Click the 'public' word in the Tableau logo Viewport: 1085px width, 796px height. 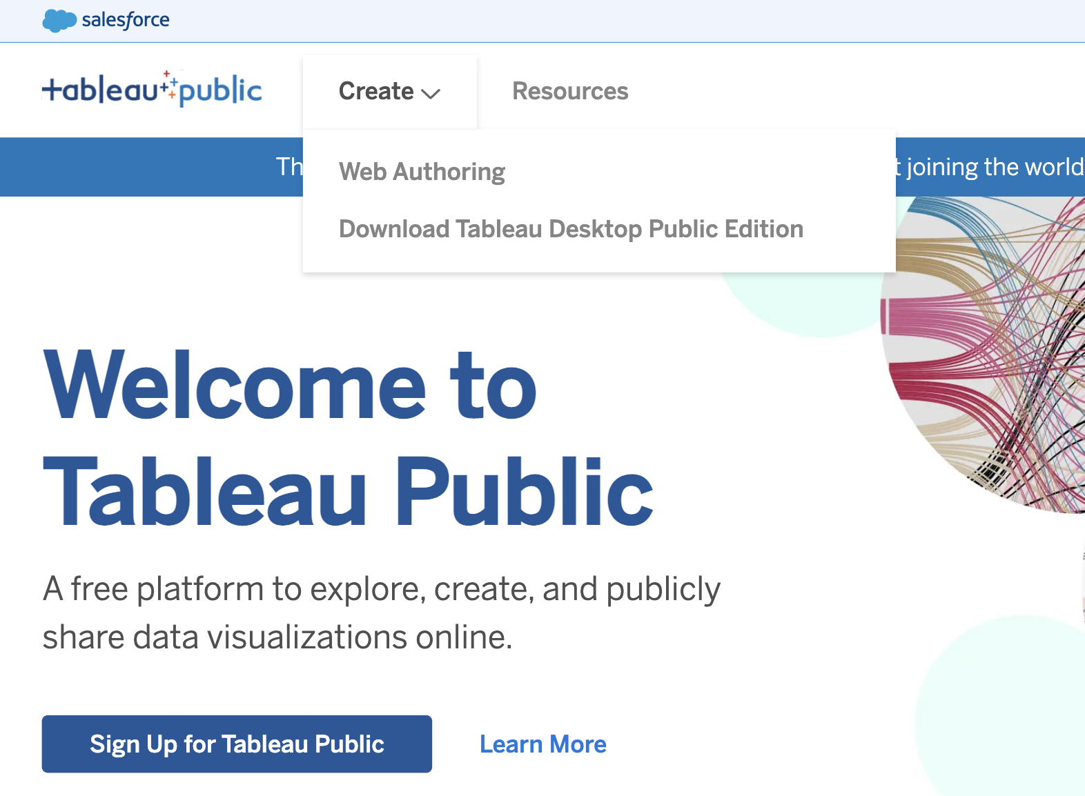click(x=220, y=91)
